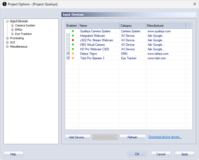
Task: Click the red status dot for c922 Pro Stream Webcam
Action: pyautogui.click(x=73, y=40)
